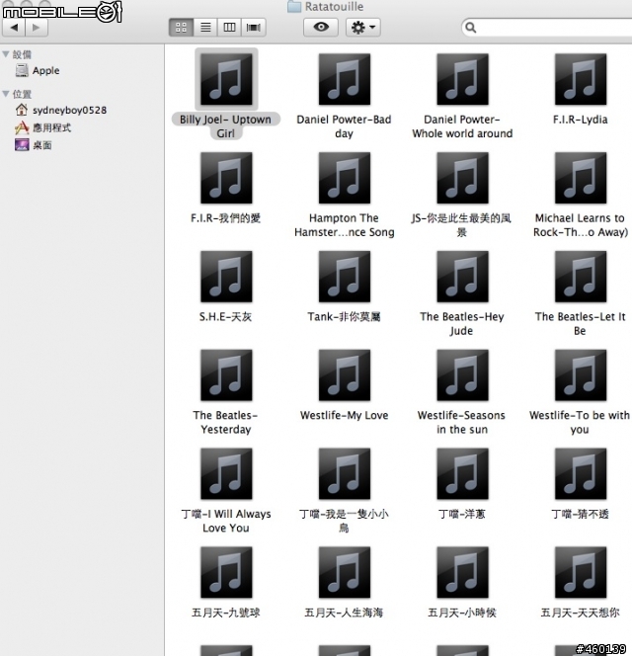Select the 丁噹-猜不透 music file icon

pos(581,473)
